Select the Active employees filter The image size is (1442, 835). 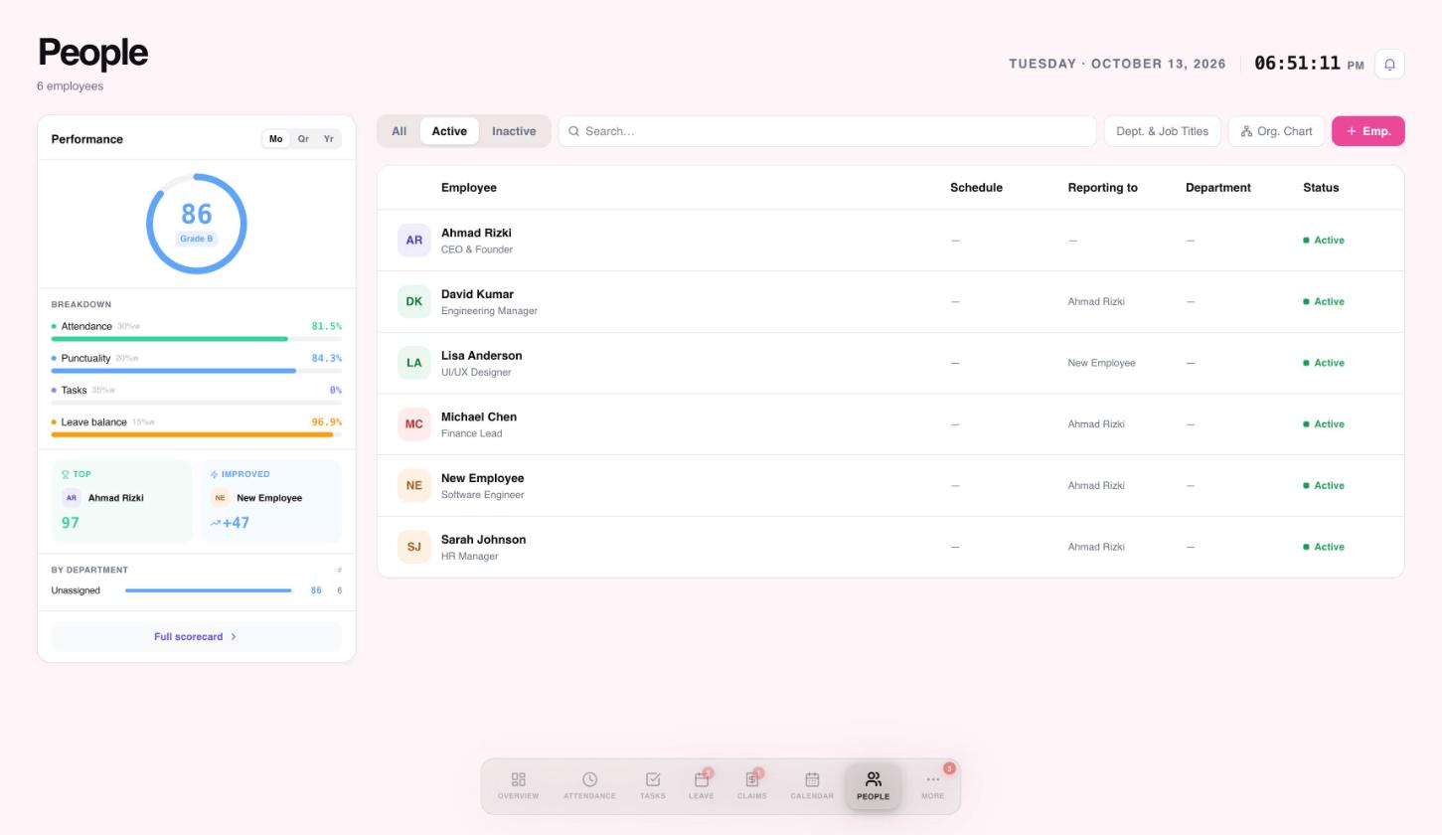point(449,131)
